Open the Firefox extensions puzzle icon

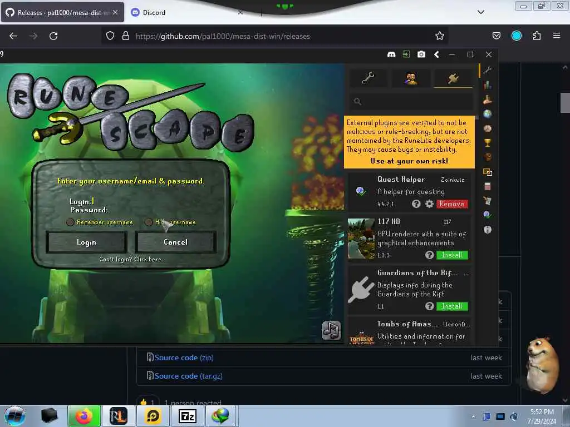coord(537,36)
